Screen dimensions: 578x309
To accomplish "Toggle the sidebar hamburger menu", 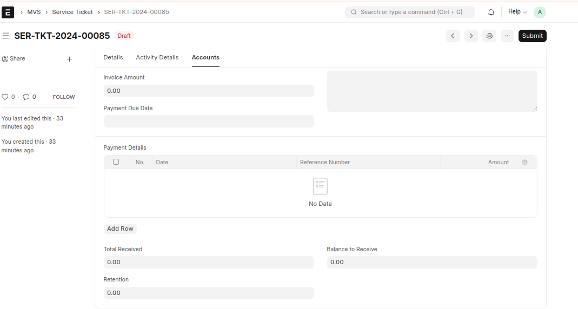I will coord(6,36).
